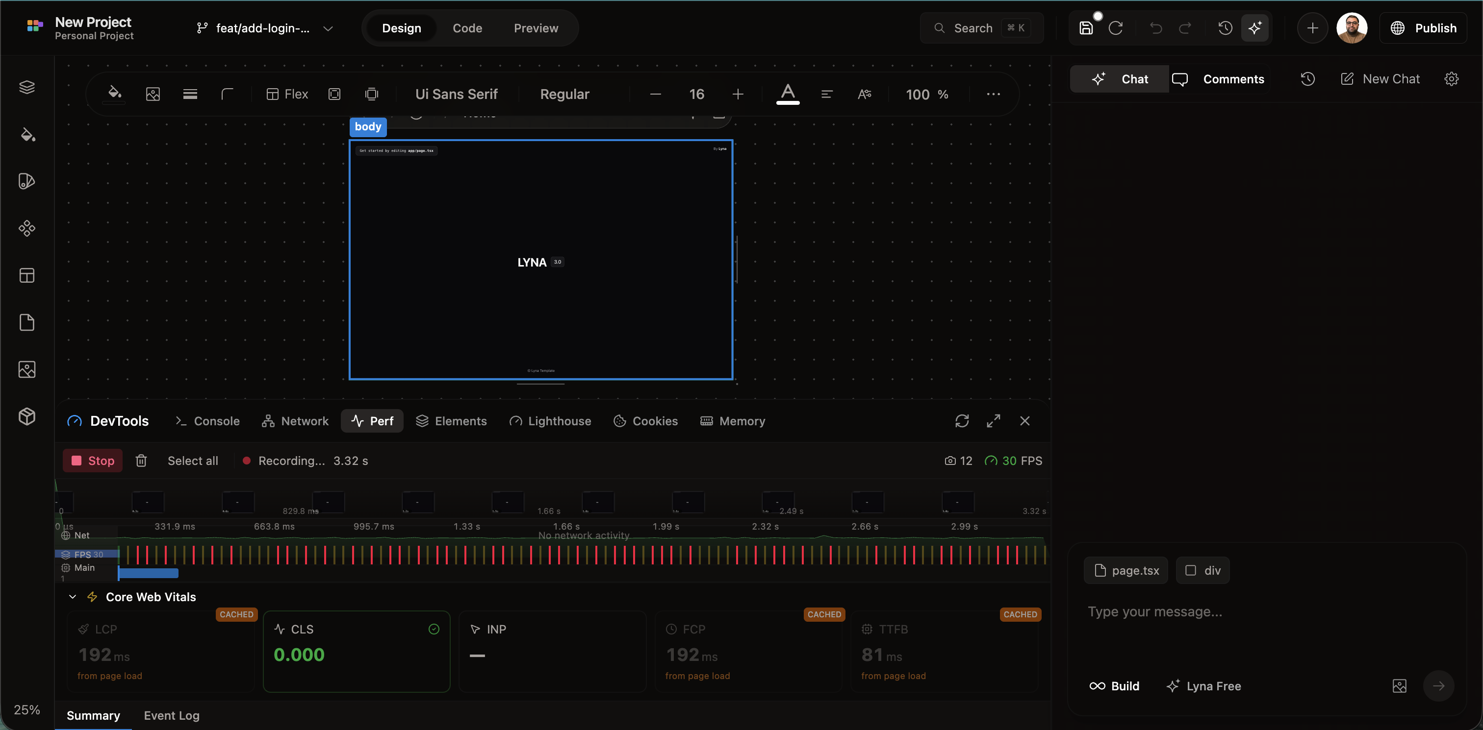1483x730 pixels.
Task: Click the border radius corner icon
Action: coord(228,94)
